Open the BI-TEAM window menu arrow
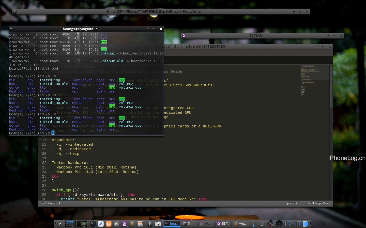 (x=328, y=36)
